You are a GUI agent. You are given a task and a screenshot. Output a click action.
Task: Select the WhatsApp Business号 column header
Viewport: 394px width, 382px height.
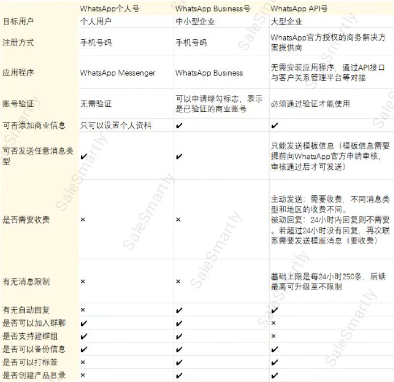213,9
